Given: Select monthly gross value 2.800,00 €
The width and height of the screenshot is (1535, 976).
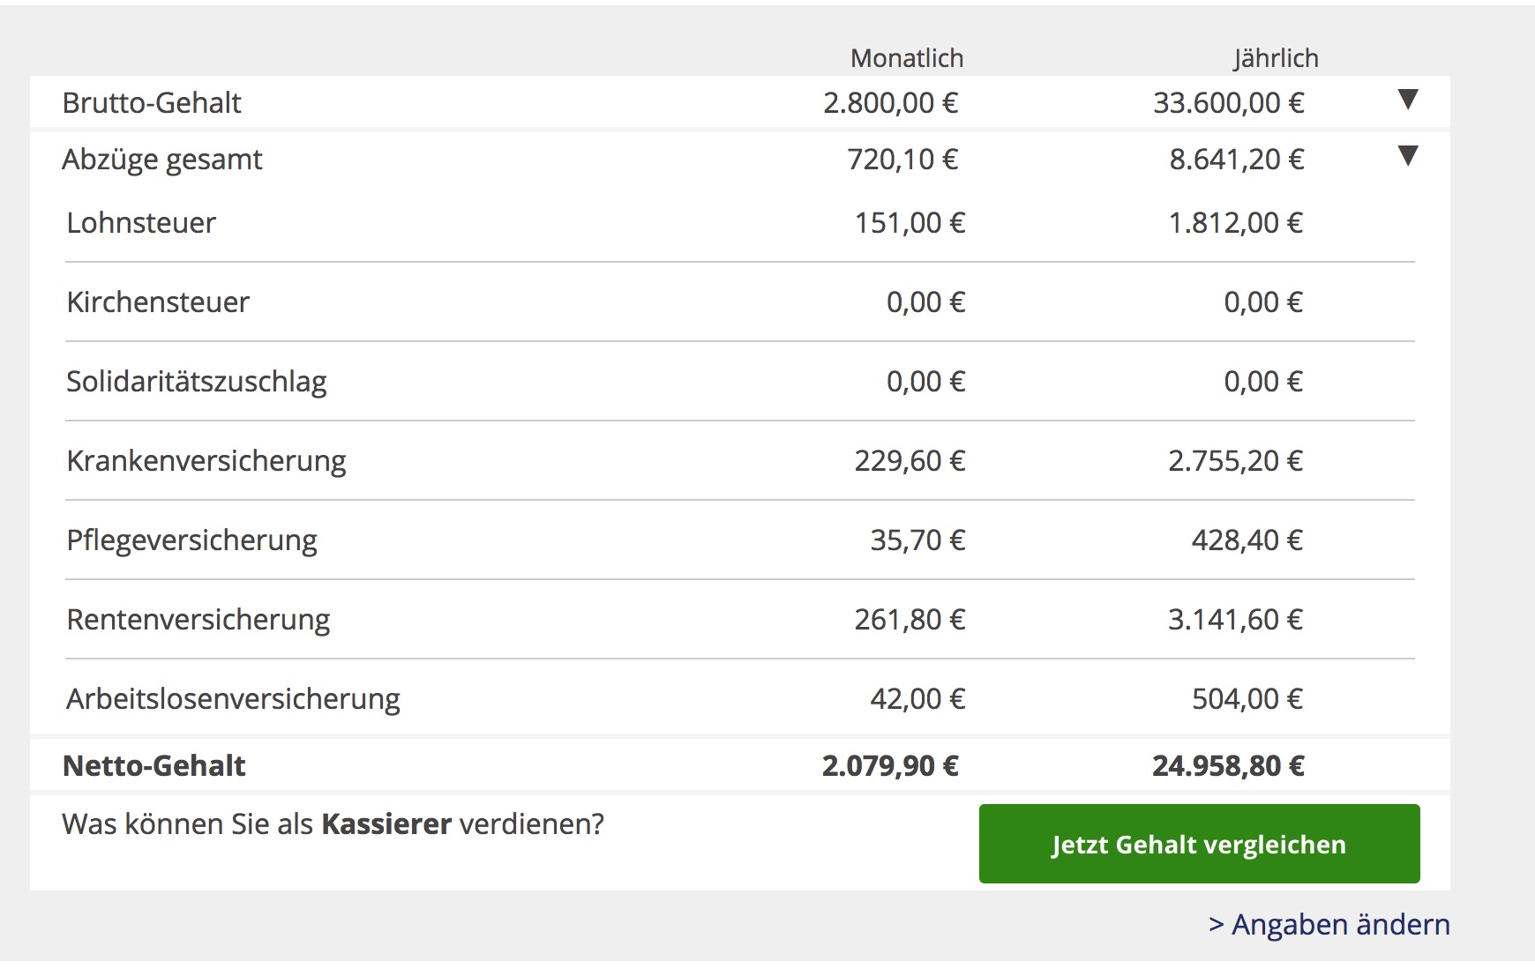Looking at the screenshot, I should pyautogui.click(x=890, y=103).
